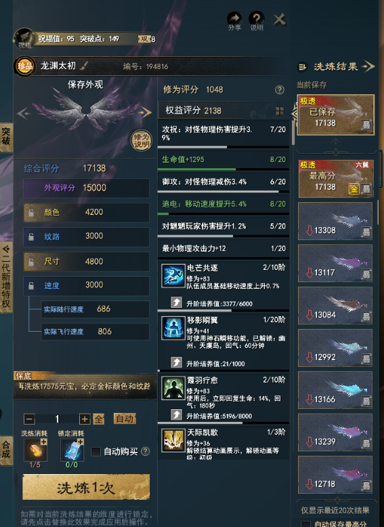Open the round 修为说明 badge
The height and width of the screenshot is (527, 384).
[x=141, y=140]
